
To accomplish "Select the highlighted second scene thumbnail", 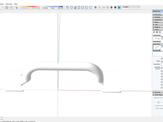I will (x=157, y=47).
